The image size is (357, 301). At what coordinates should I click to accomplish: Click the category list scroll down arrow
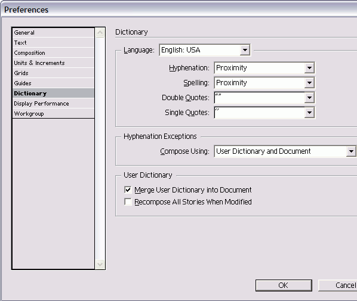coord(100,265)
